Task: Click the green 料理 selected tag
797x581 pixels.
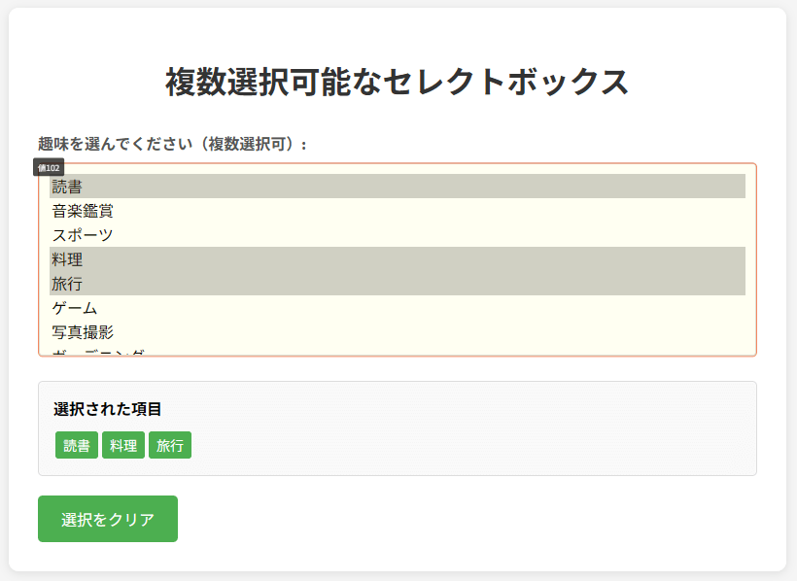Action: [x=123, y=445]
